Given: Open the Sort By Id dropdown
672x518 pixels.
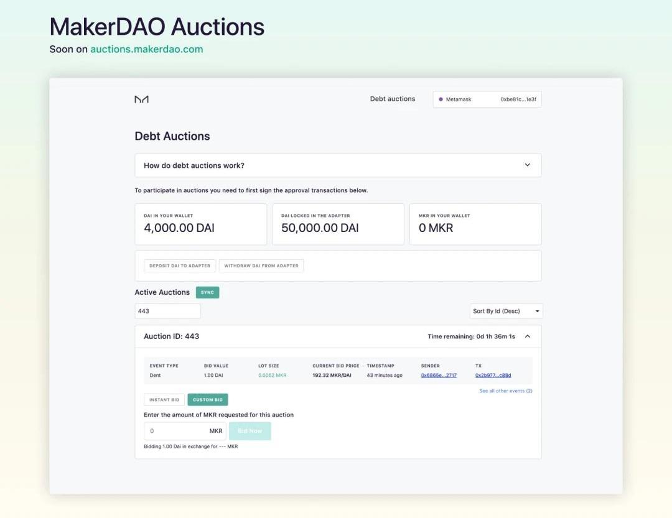Looking at the screenshot, I should point(506,311).
